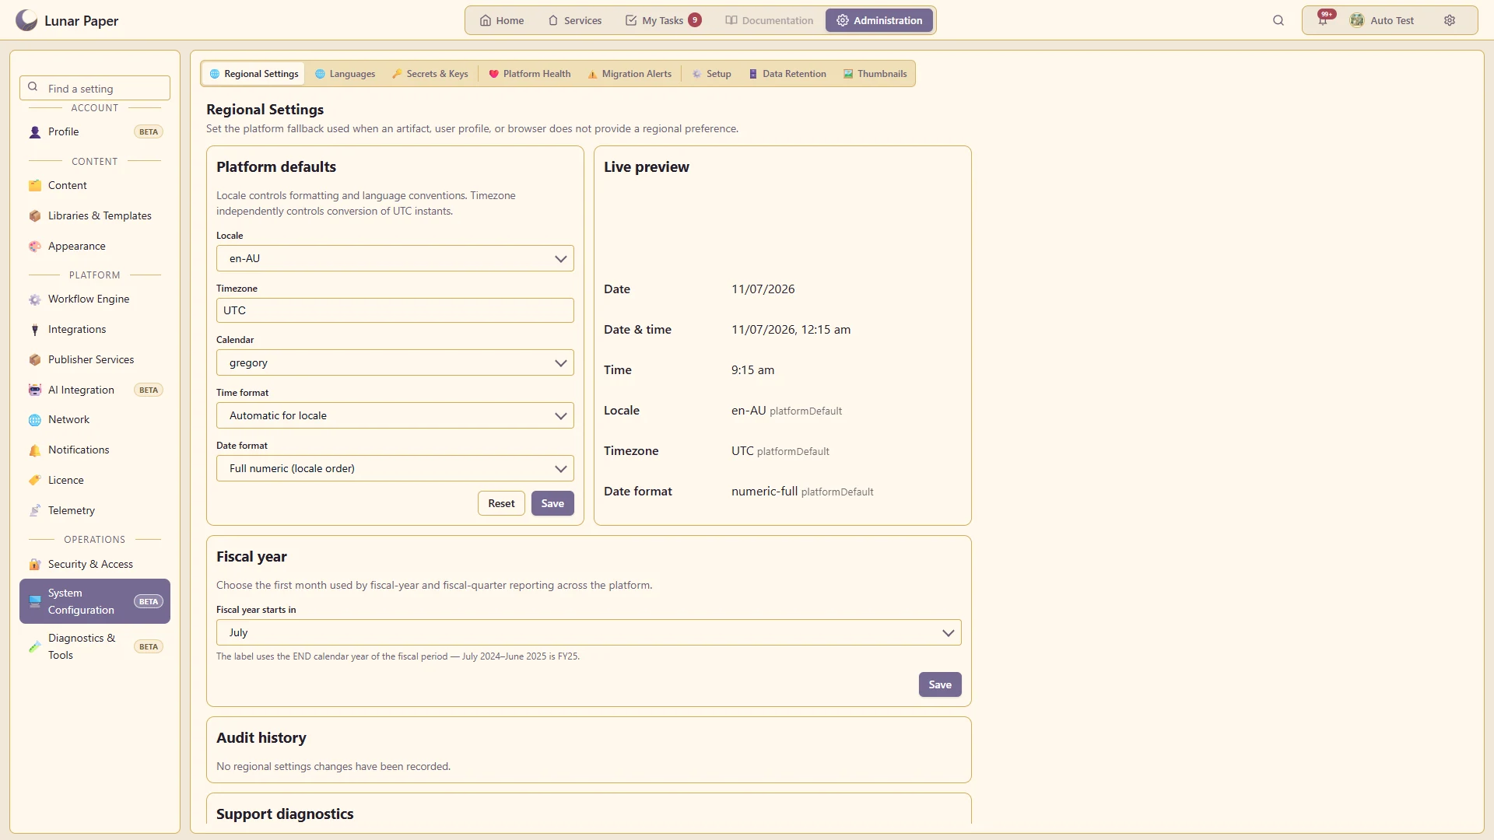Click the Licence ticket icon

pos(35,481)
